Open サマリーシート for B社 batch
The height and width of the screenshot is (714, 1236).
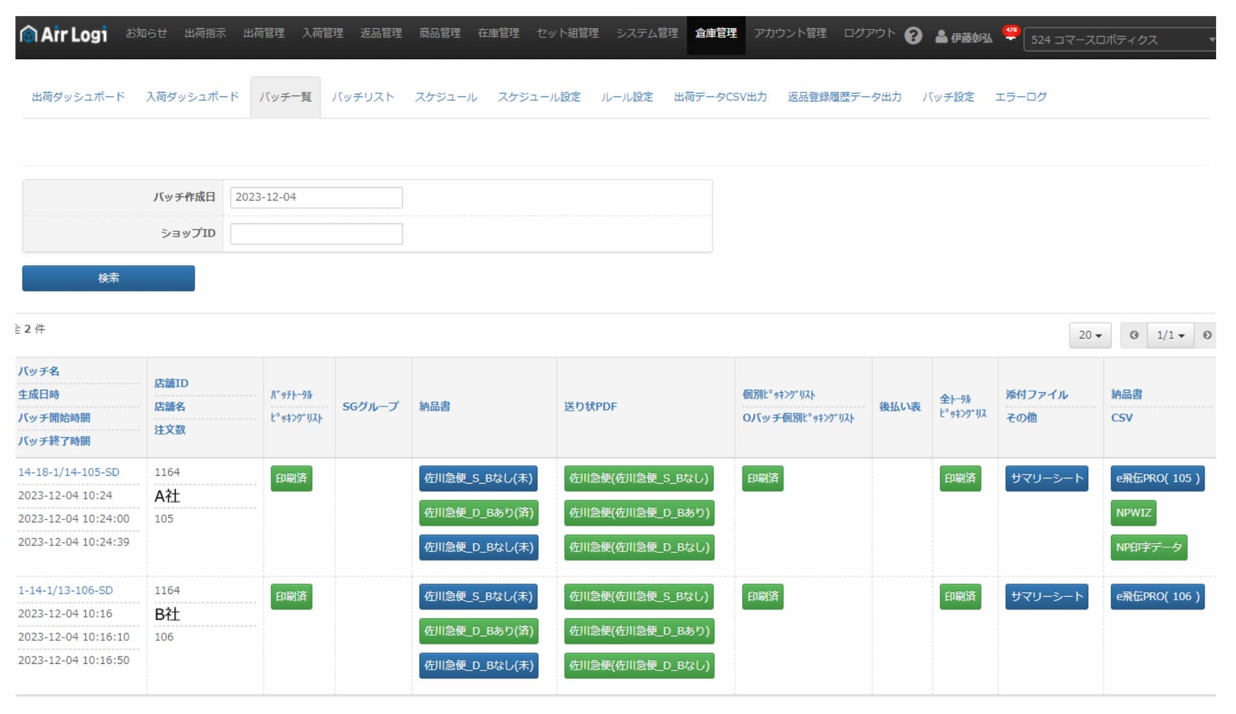[1046, 596]
